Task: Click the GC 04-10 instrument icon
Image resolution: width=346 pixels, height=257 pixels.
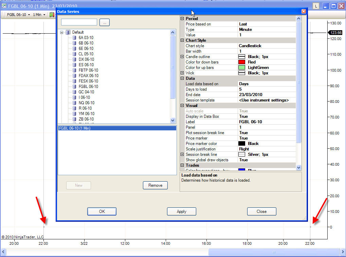Action: point(75,92)
